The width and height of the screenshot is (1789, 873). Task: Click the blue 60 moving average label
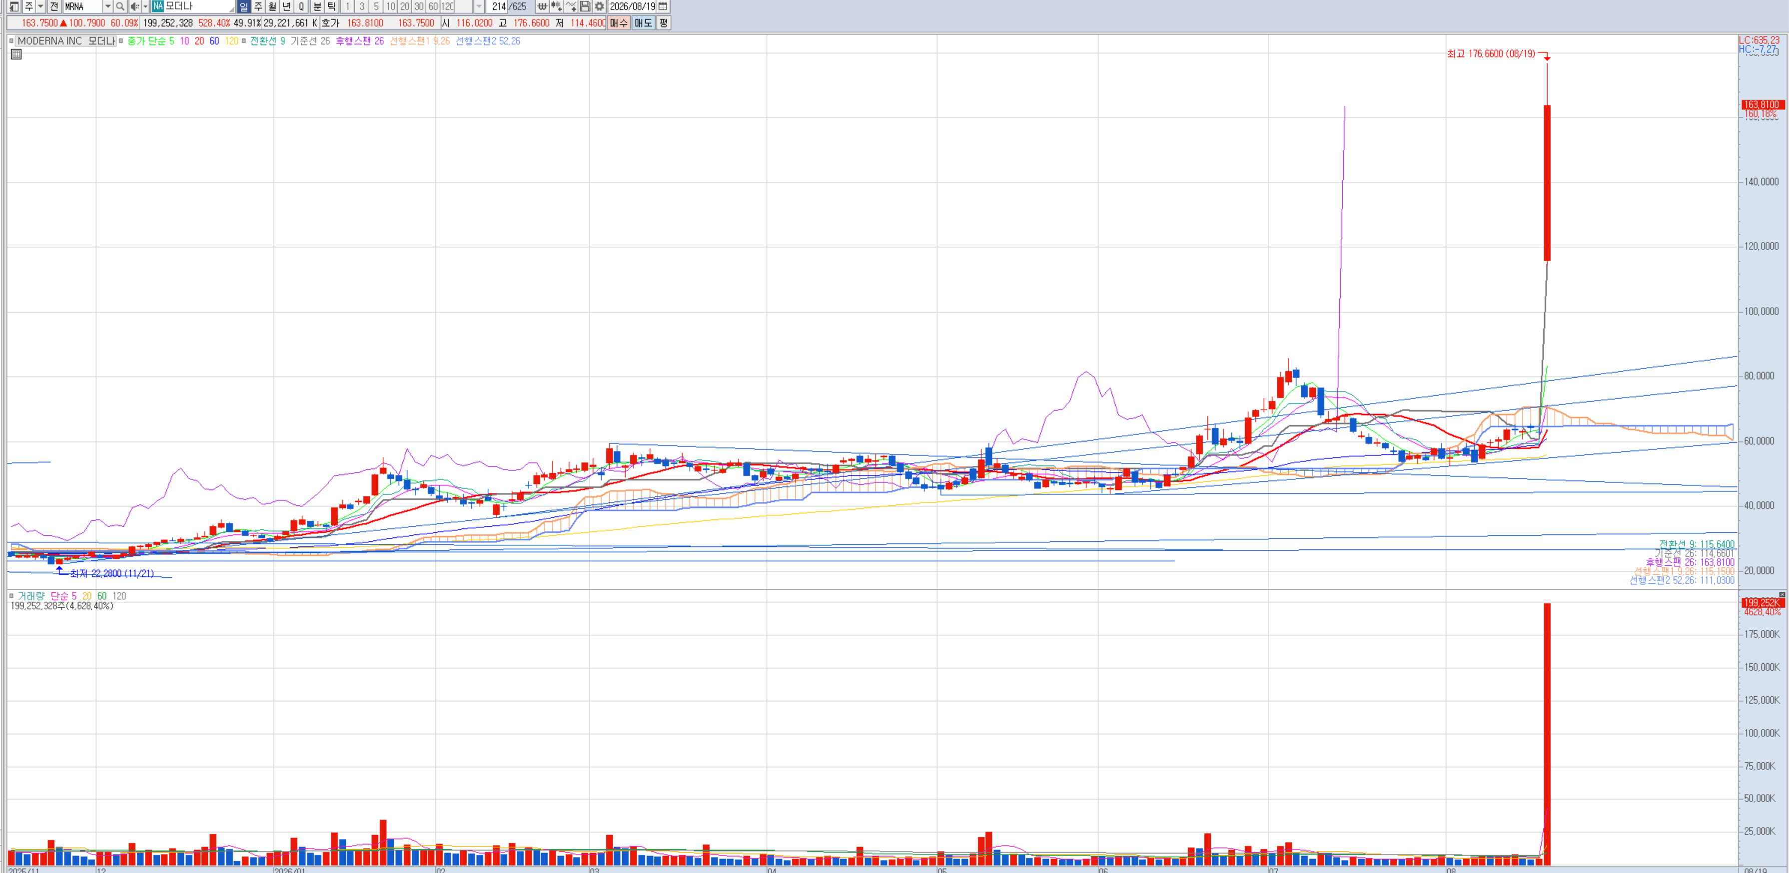click(x=214, y=41)
